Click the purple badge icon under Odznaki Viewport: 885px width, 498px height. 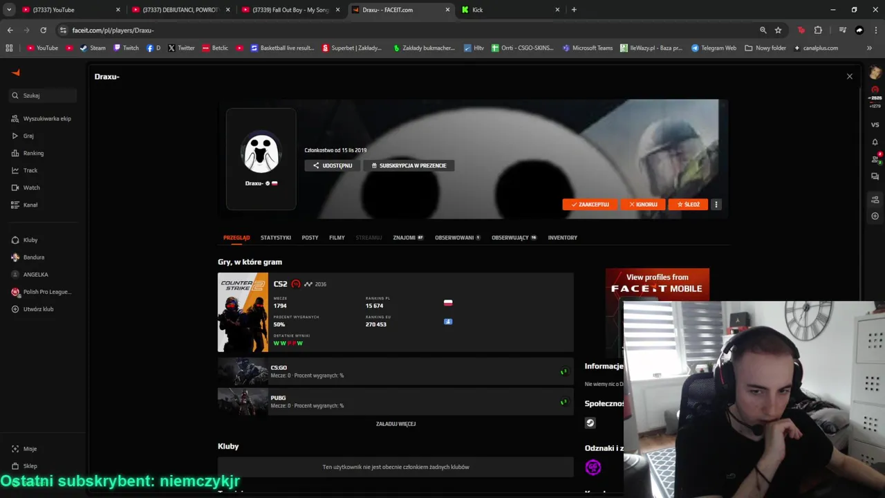point(593,468)
